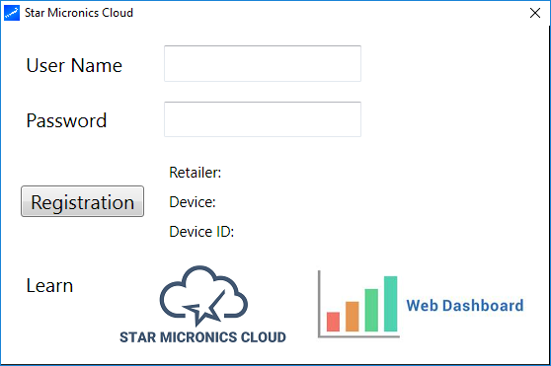Click the Password label
Screen dimensions: 551x366
(x=66, y=121)
